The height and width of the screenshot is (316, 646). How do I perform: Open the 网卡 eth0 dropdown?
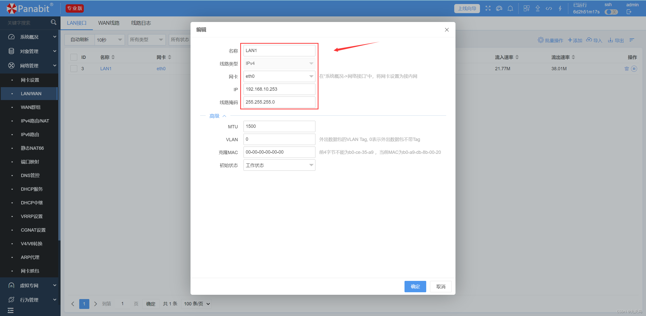coord(279,76)
